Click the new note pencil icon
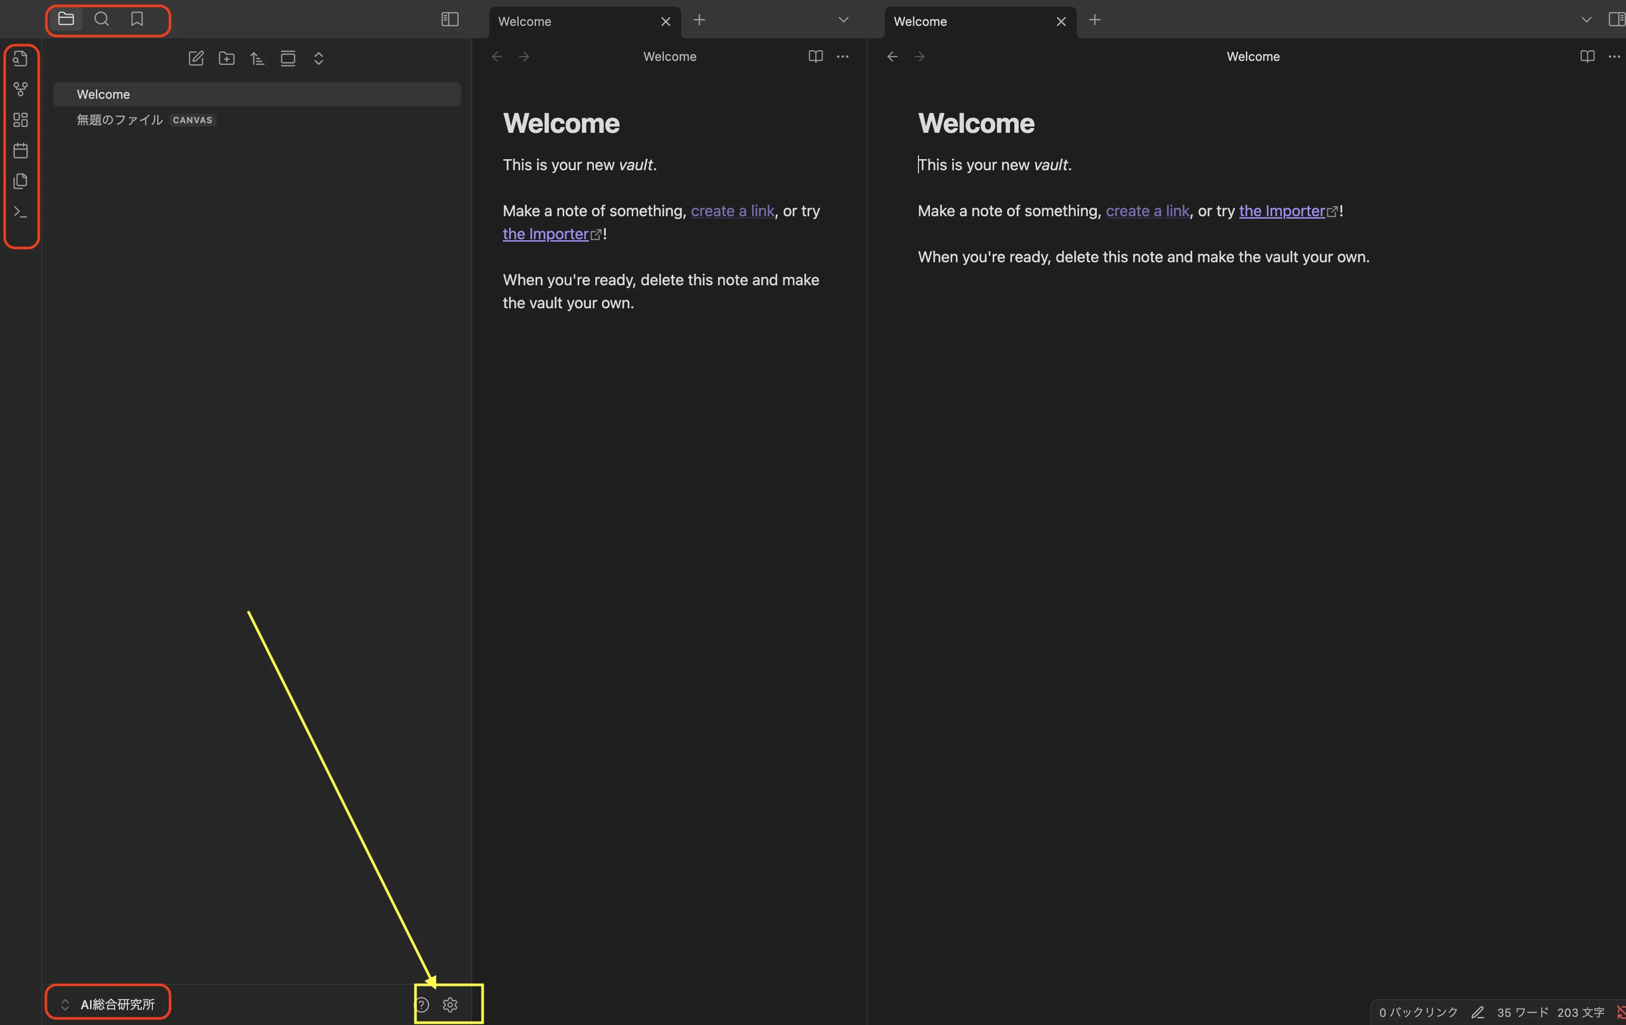This screenshot has width=1626, height=1025. pyautogui.click(x=196, y=59)
